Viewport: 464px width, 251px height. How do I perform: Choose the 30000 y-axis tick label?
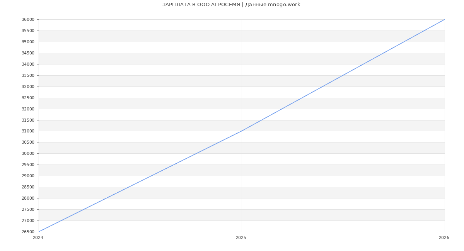28,153
